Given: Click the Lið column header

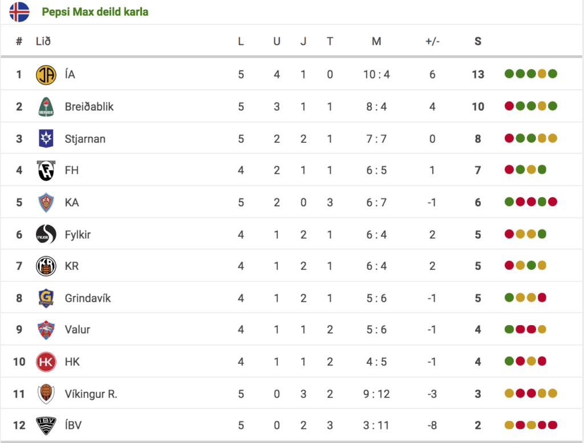Looking at the screenshot, I should [43, 42].
